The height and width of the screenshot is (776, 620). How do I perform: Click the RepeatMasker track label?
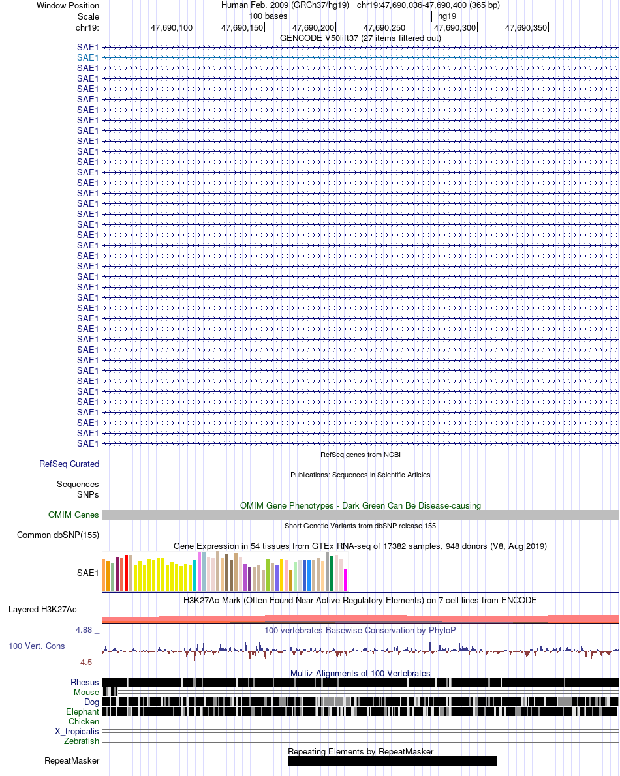72,760
